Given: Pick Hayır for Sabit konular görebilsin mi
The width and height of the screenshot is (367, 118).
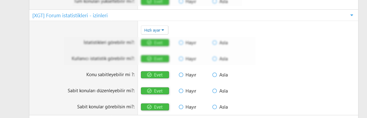Looking at the screenshot, I should (x=187, y=107).
